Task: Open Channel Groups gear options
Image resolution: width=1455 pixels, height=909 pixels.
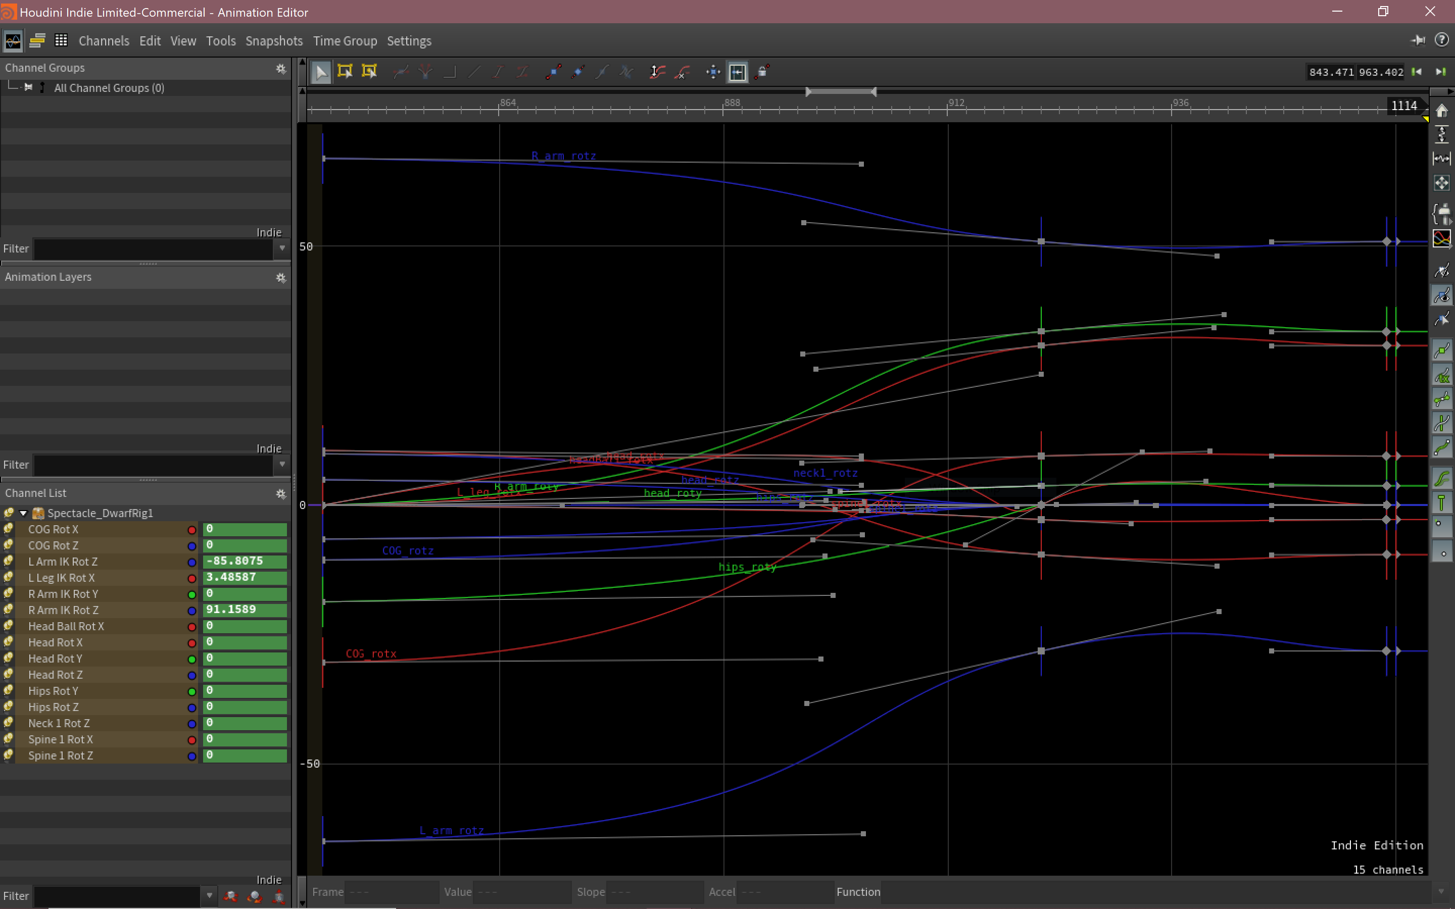Action: [281, 69]
